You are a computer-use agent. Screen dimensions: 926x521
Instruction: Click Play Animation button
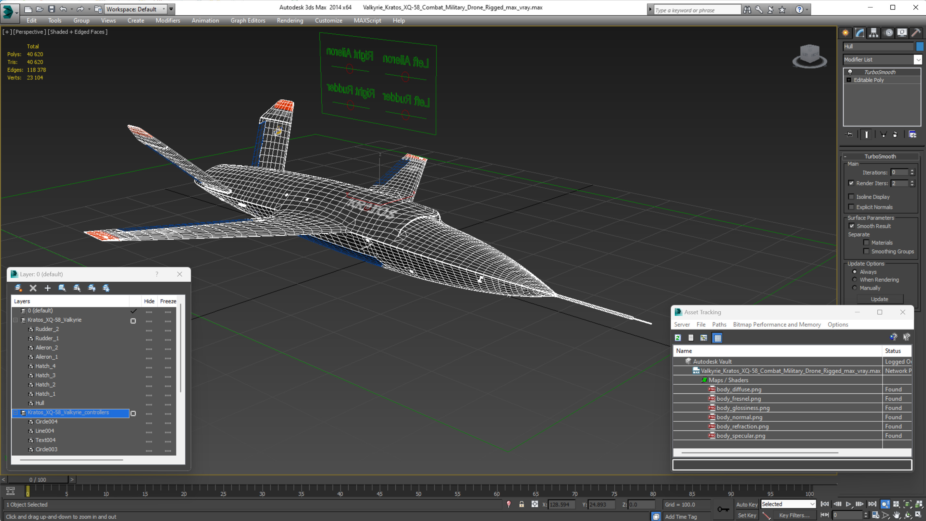point(848,504)
